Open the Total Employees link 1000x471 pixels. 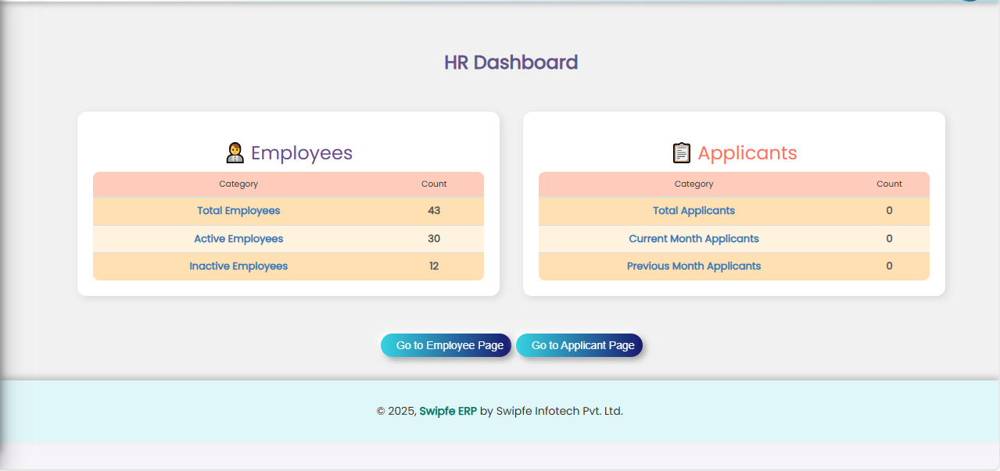click(238, 211)
